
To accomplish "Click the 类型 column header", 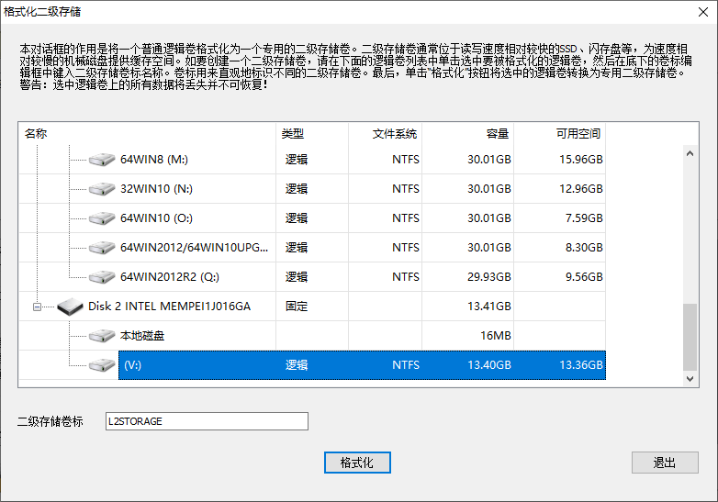I will tap(312, 134).
